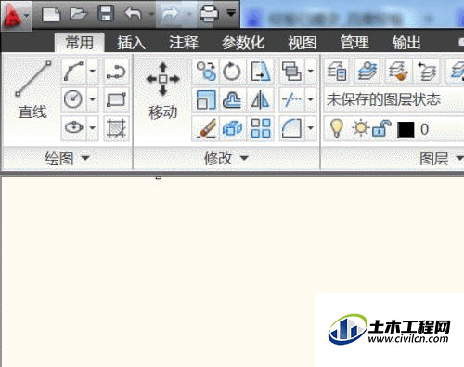Click the Layer Previous icon
The height and width of the screenshot is (367, 464).
pyautogui.click(x=427, y=72)
